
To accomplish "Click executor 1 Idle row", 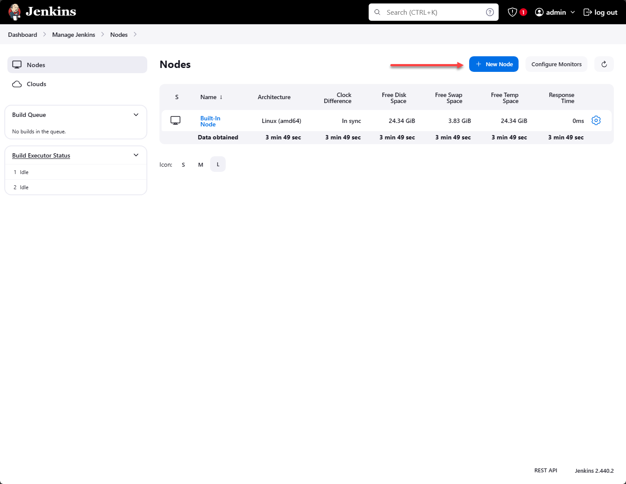I will (x=76, y=172).
